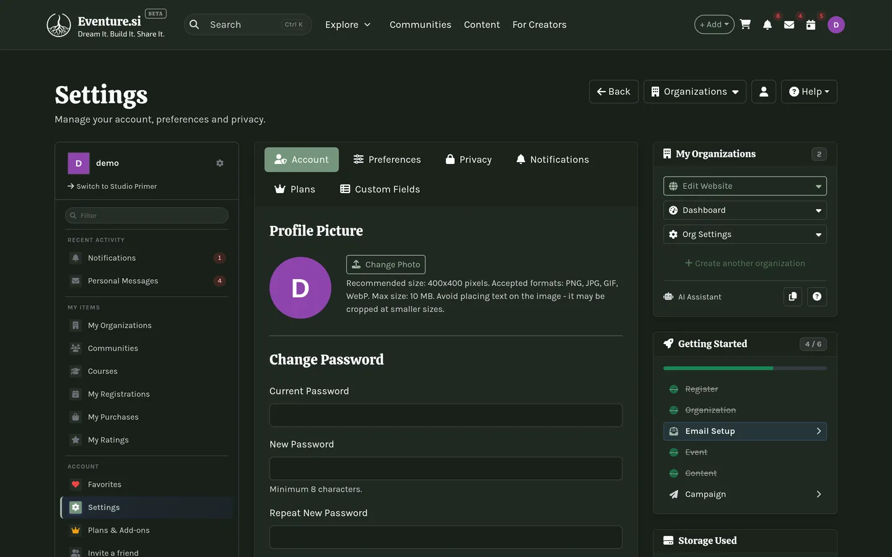Click the search magnifier icon

click(195, 25)
